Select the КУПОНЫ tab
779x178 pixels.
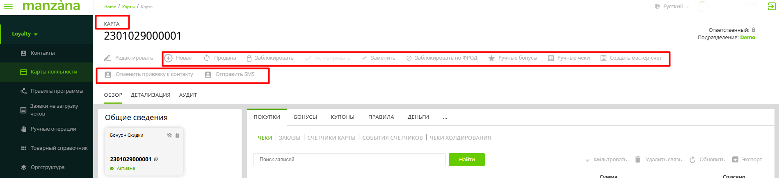tap(343, 117)
